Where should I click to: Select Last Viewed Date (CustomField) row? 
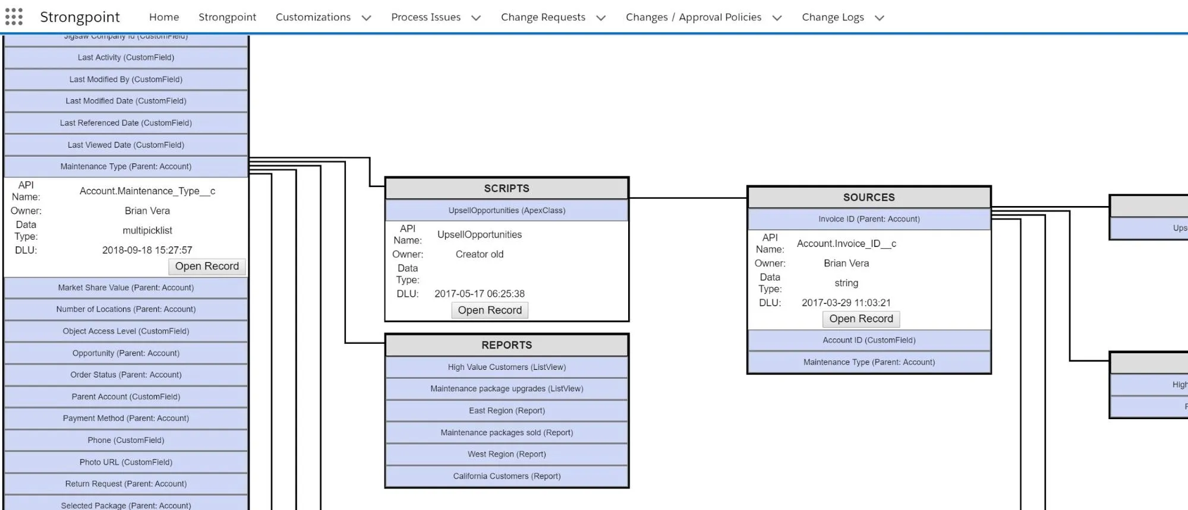(x=126, y=145)
